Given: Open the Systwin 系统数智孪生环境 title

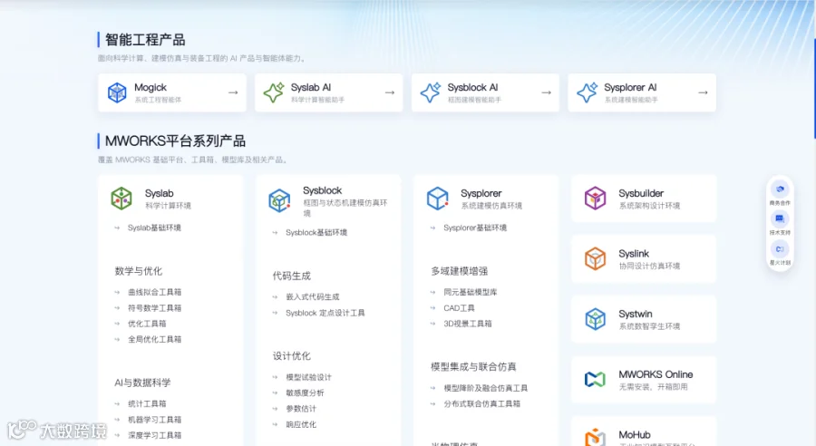Looking at the screenshot, I should coord(636,314).
